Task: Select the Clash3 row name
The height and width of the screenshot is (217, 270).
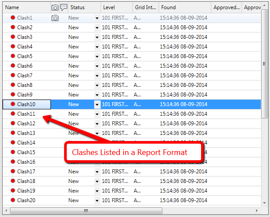Action: tap(24, 37)
